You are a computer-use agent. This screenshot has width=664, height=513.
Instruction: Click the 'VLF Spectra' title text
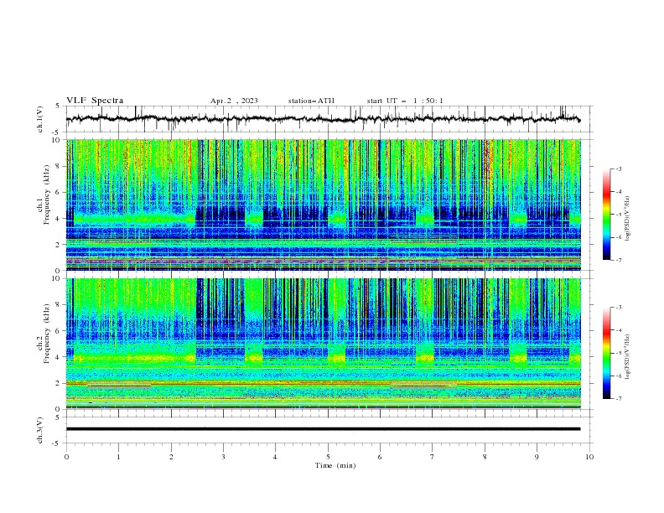[95, 101]
